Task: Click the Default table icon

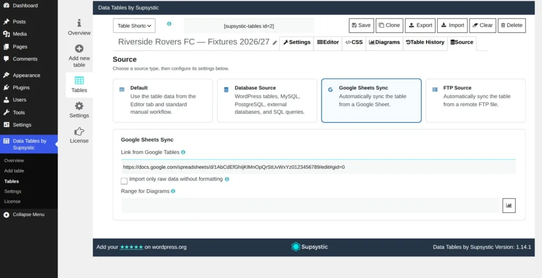Action: pos(122,89)
